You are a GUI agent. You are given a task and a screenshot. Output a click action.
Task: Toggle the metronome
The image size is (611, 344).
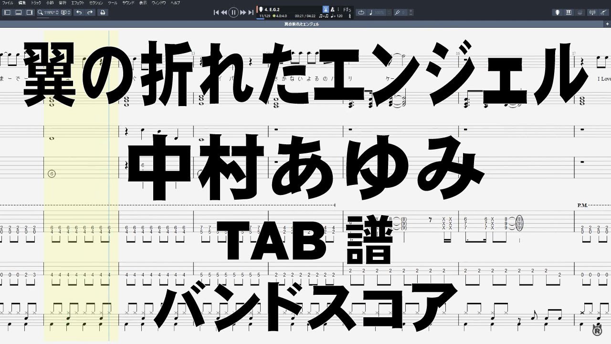(x=333, y=9)
